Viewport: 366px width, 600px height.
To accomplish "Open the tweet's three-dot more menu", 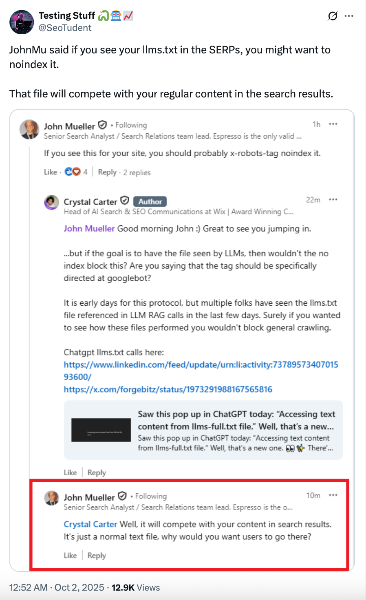I will pyautogui.click(x=349, y=16).
